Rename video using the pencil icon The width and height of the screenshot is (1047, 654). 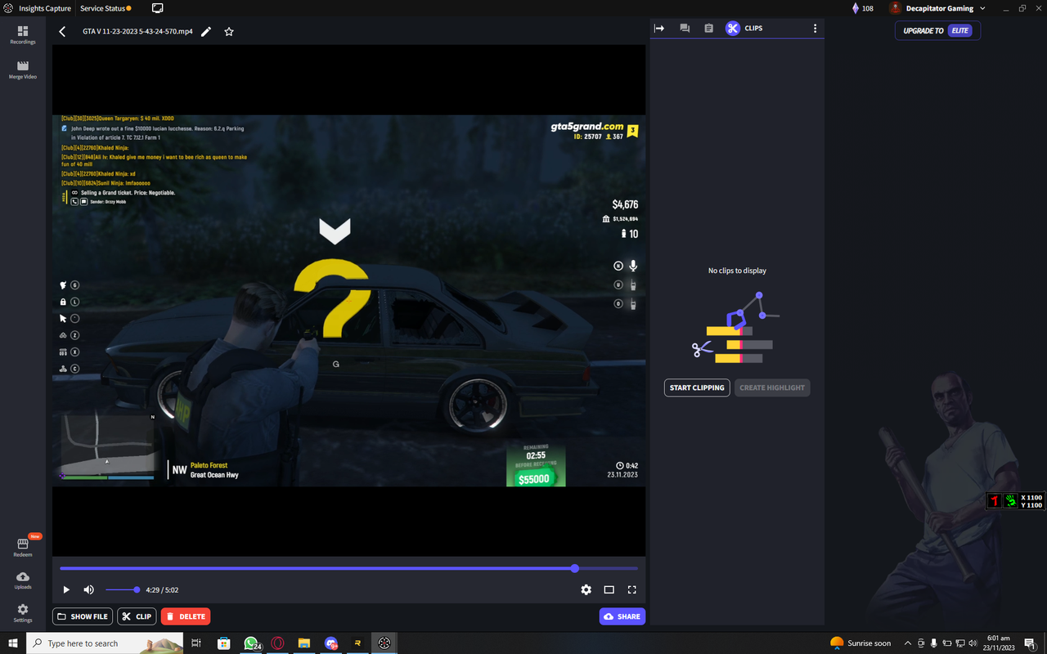tap(206, 31)
